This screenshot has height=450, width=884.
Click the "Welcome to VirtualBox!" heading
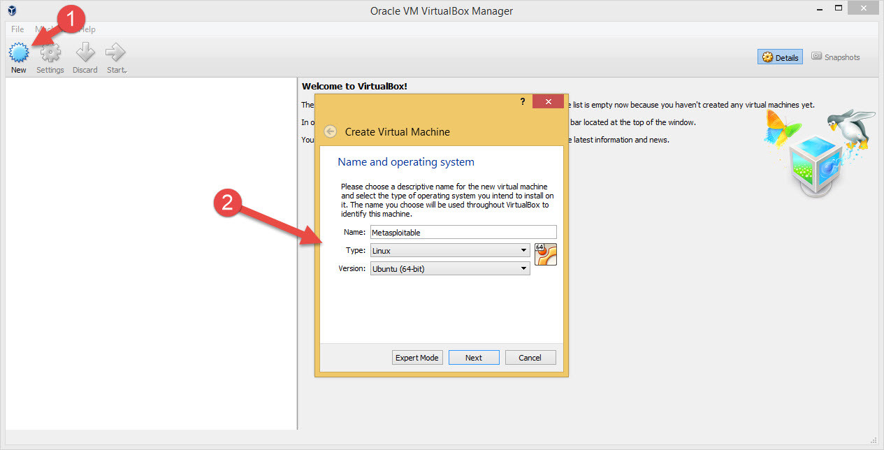click(x=354, y=86)
